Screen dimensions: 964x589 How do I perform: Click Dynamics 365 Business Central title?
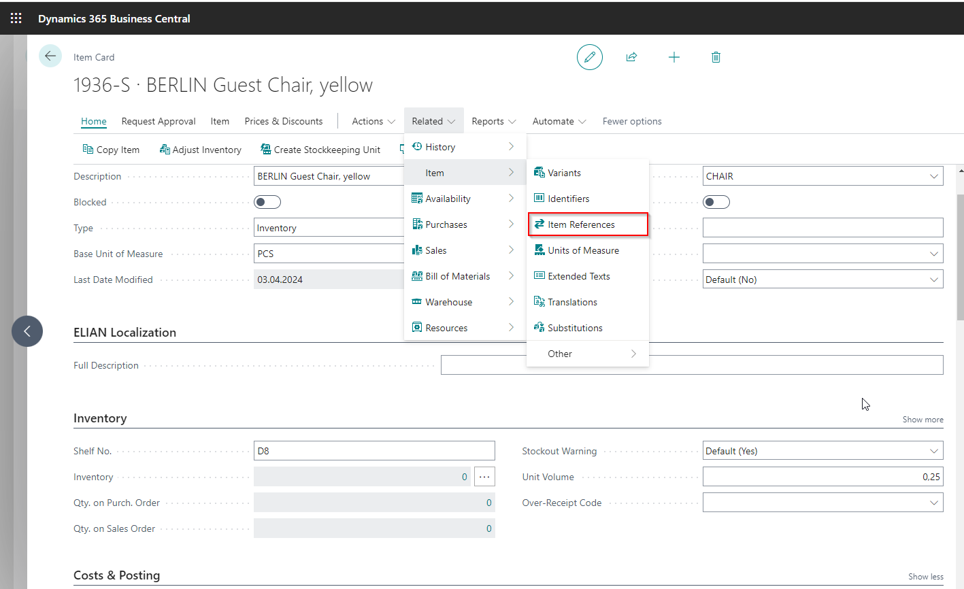pyautogui.click(x=114, y=18)
